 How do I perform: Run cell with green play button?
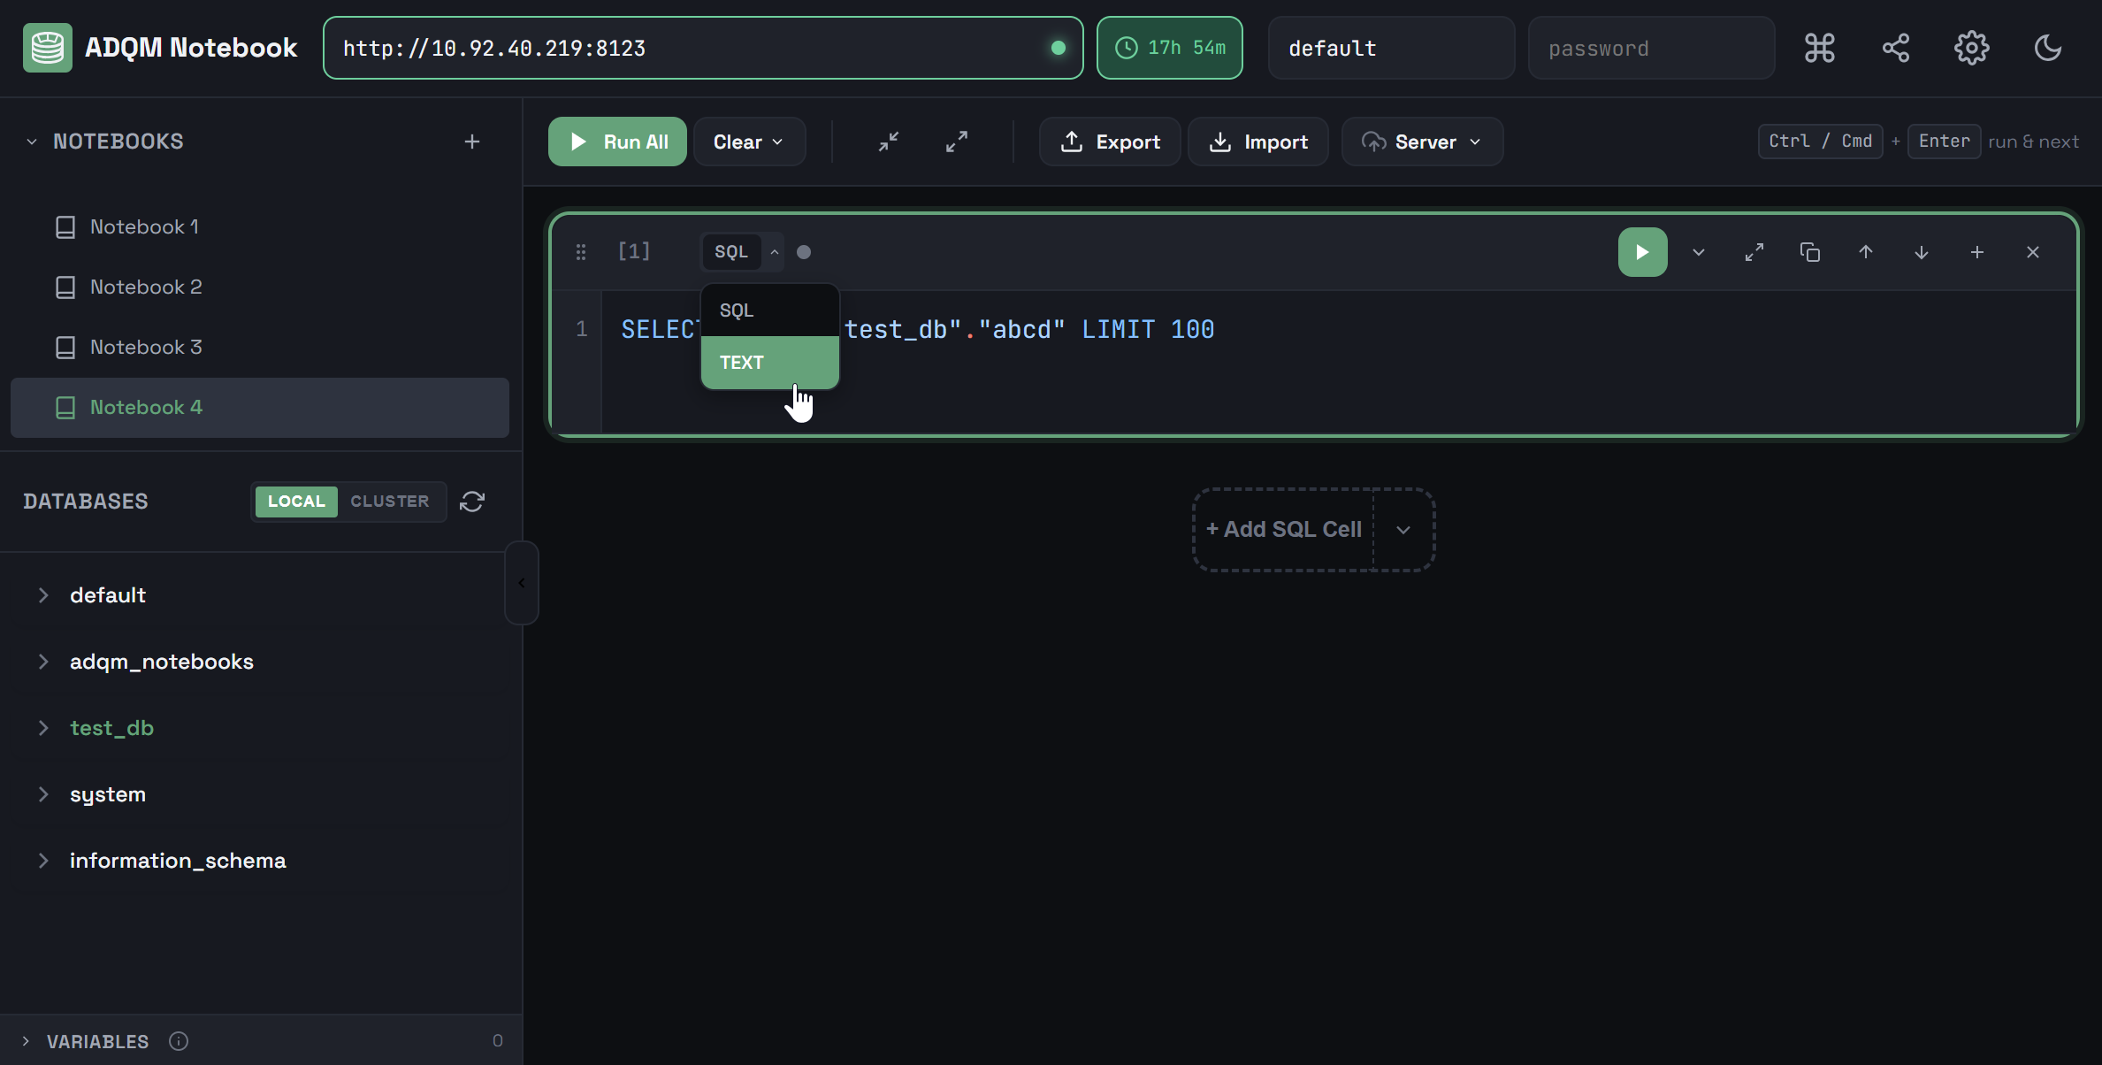point(1642,252)
